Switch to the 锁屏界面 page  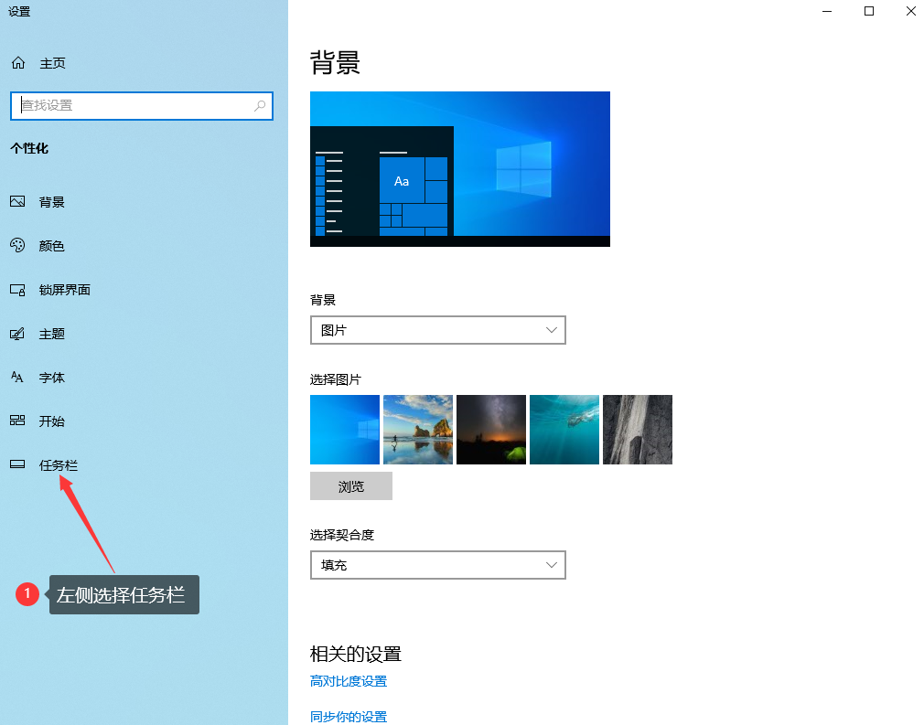pyautogui.click(x=64, y=290)
